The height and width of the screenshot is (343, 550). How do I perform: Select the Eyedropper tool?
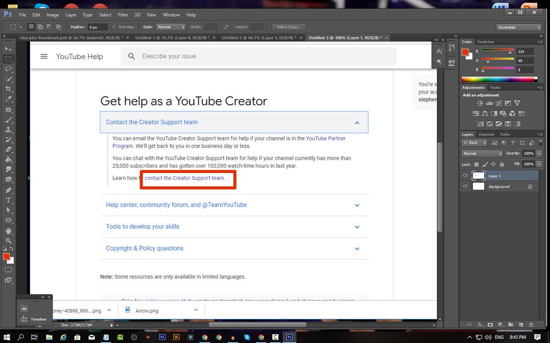pos(8,99)
